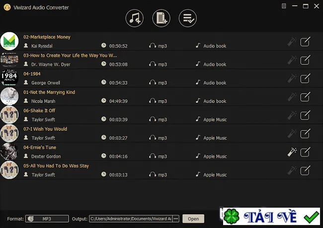
Task: Click duration 04:49:39
Action: [118, 101]
